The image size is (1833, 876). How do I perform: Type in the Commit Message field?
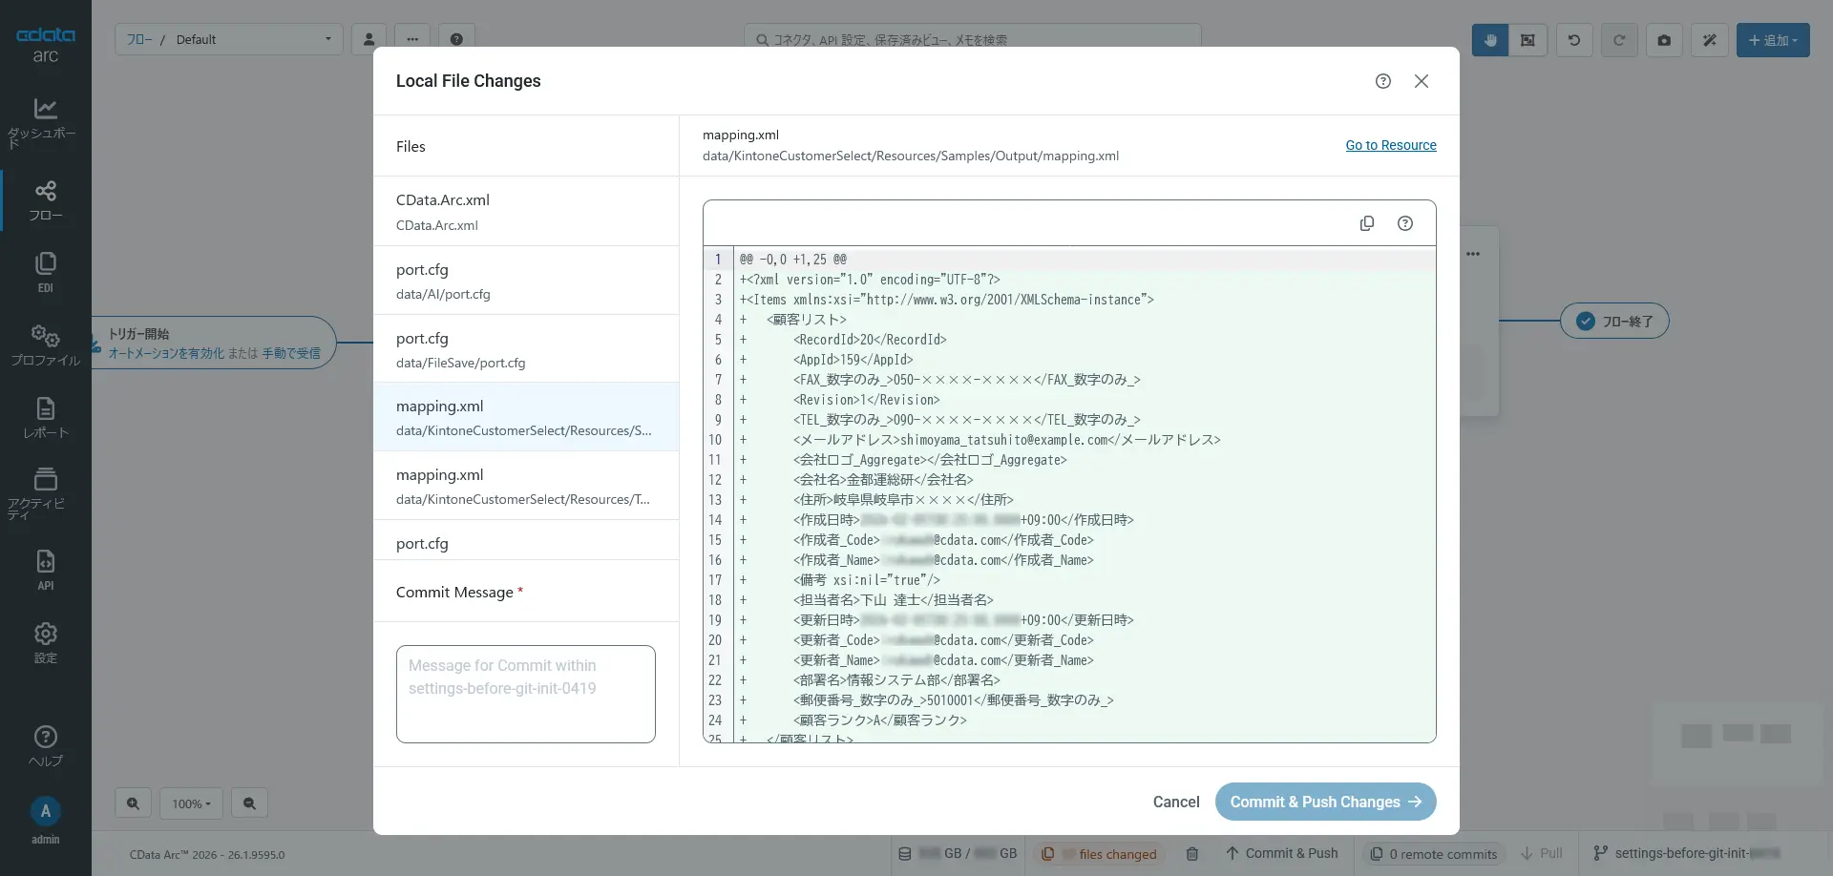pos(526,694)
